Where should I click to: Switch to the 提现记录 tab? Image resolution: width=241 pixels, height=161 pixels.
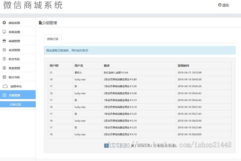tap(53, 39)
